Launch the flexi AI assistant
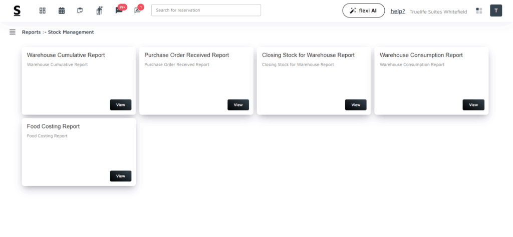 pos(363,10)
